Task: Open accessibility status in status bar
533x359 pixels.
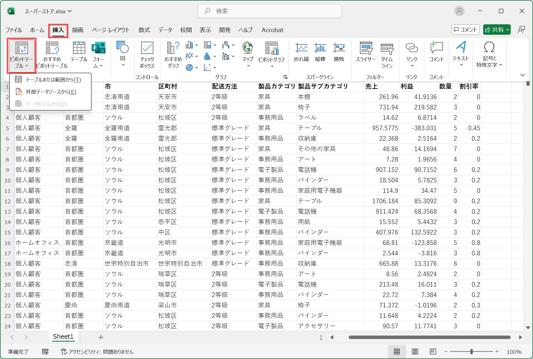Action: [97, 352]
